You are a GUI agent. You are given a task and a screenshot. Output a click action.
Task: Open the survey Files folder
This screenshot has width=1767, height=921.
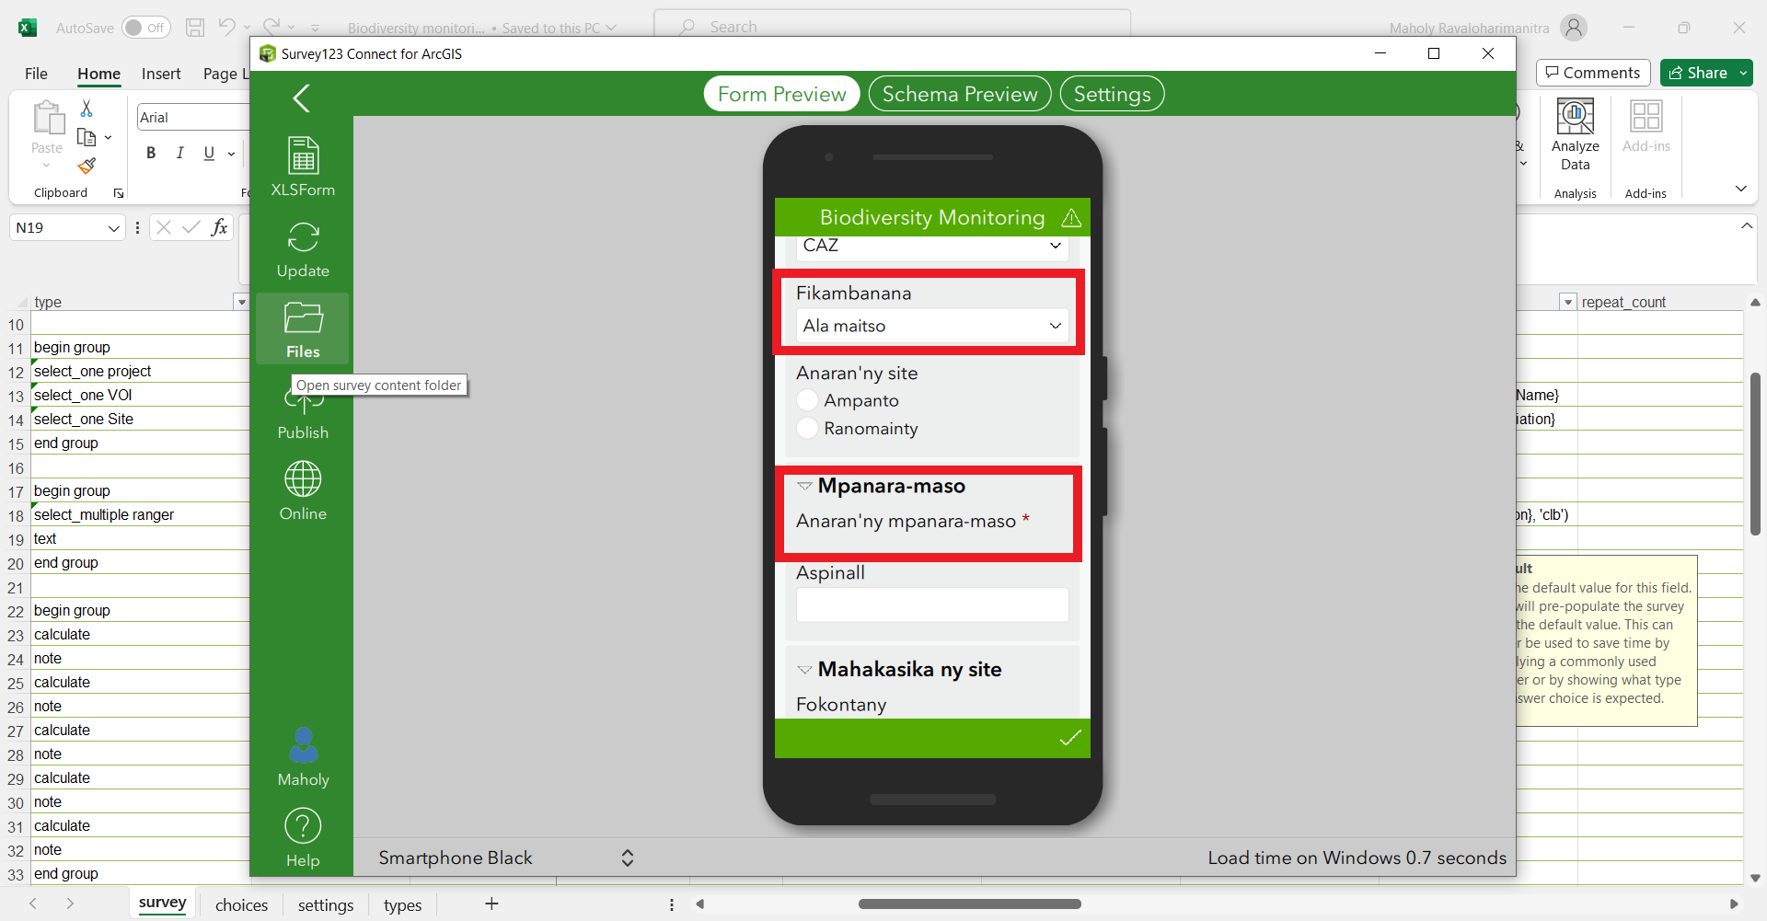[302, 327]
